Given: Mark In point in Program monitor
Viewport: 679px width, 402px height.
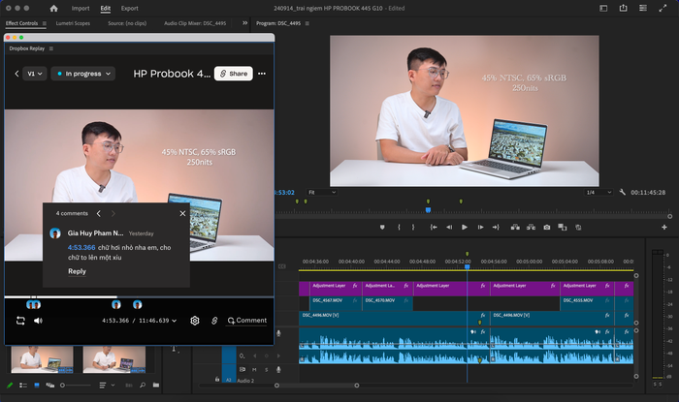Looking at the screenshot, I should [x=399, y=227].
